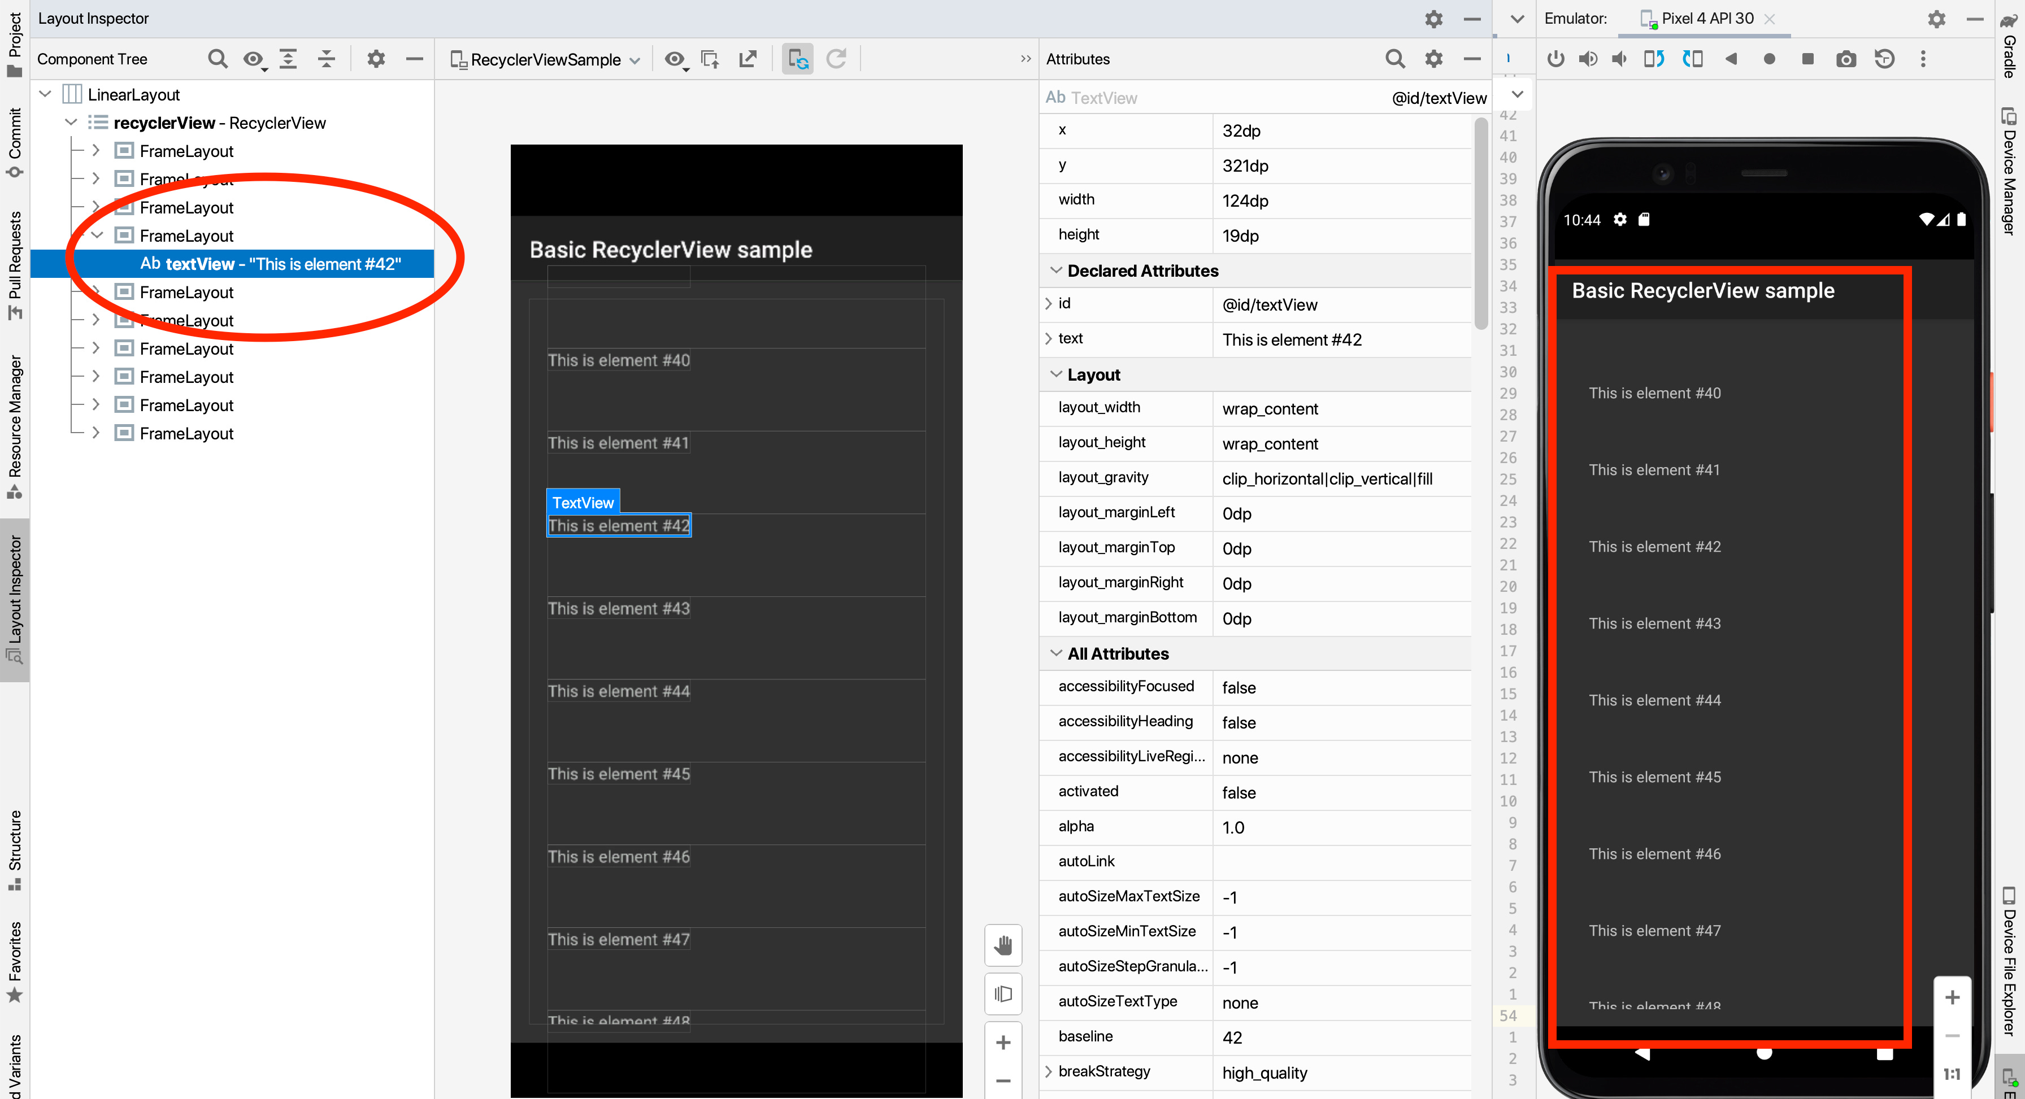The width and height of the screenshot is (2025, 1099).
Task: Click the layout_gravity attribute value
Action: coord(1327,479)
